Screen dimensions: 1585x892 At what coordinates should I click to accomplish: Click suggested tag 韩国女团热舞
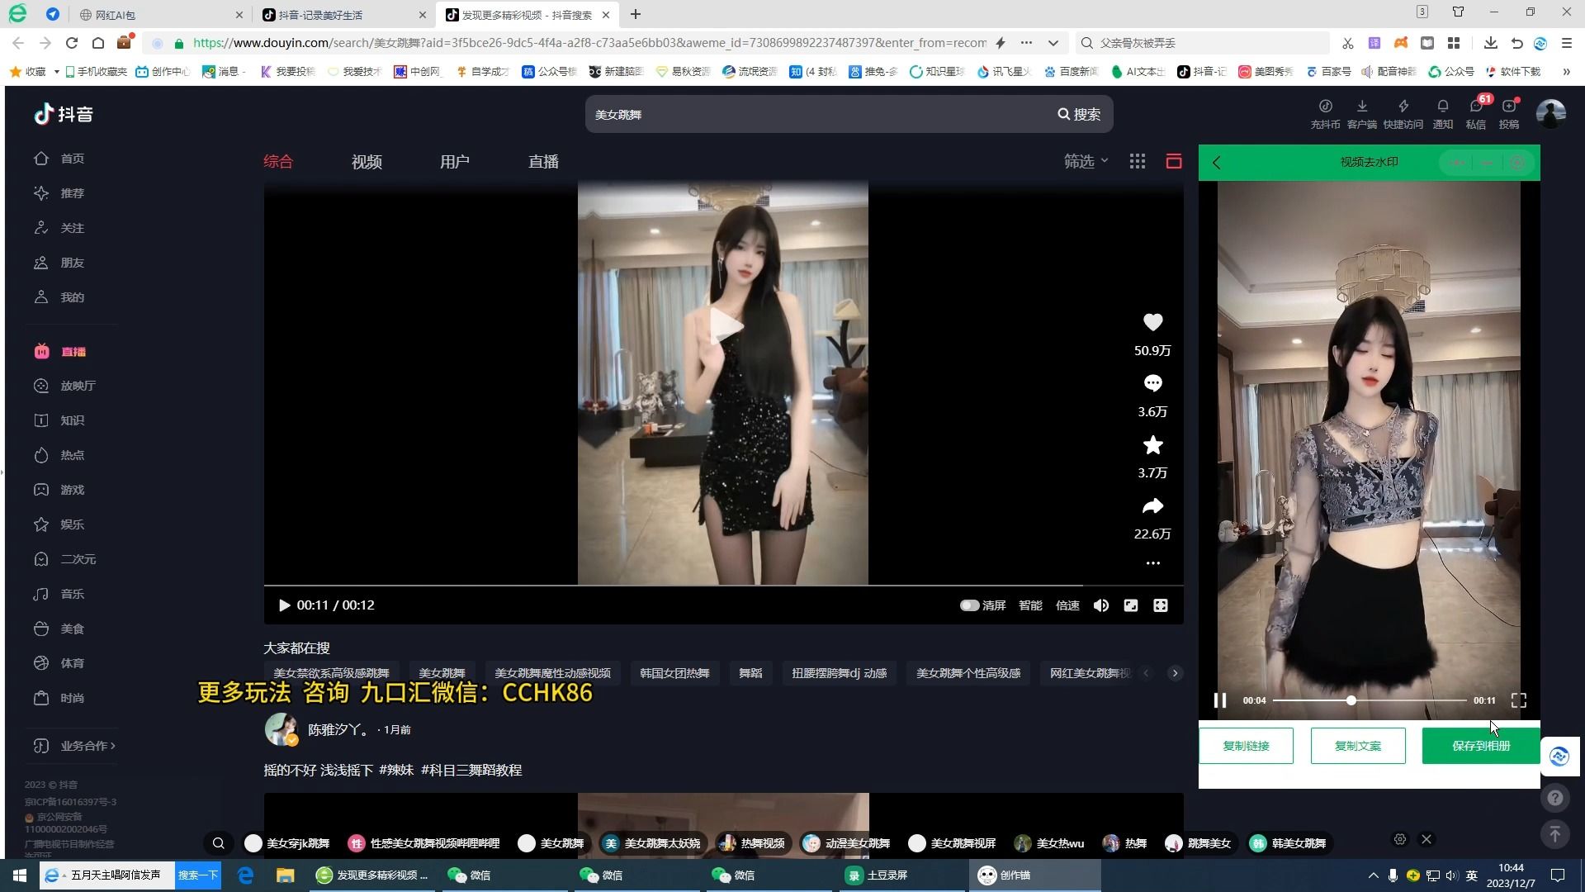tap(674, 673)
